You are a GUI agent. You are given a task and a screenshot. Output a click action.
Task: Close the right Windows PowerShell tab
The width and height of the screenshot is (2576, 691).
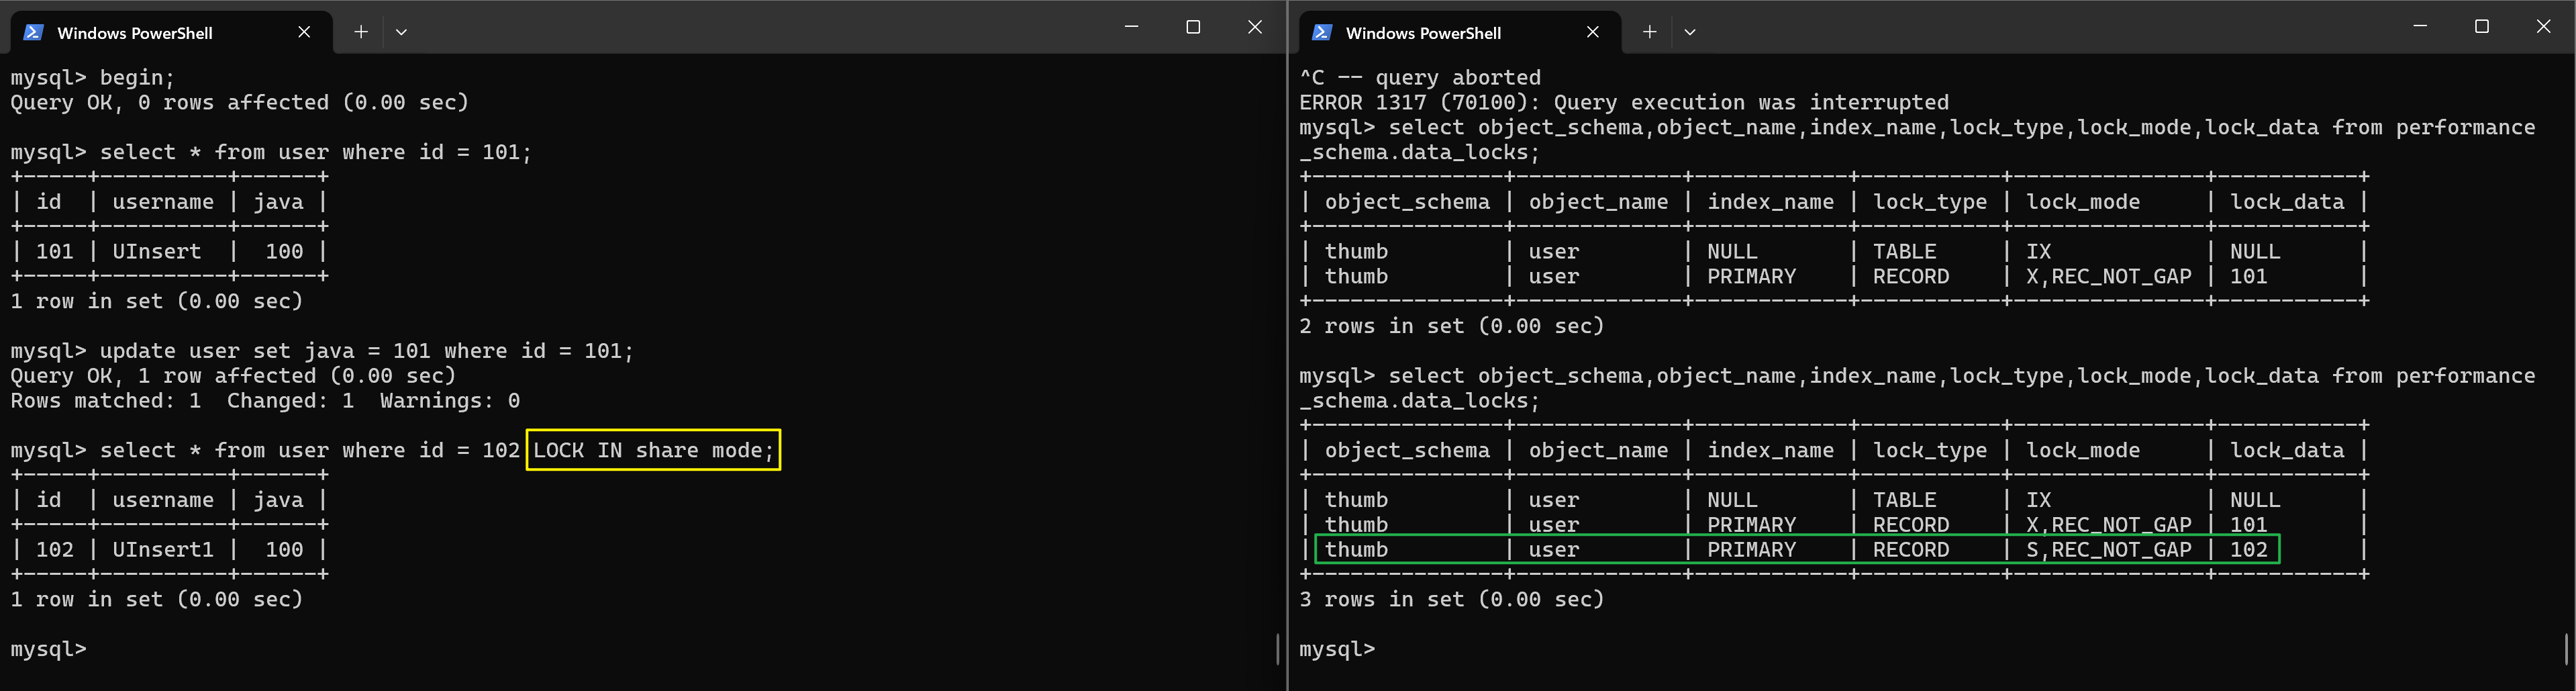(x=1593, y=32)
